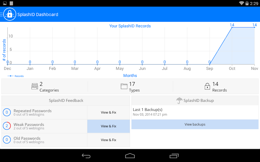Tap the Weak Passwords count circle
Viewport: 260px width, 162px height.
7,126
